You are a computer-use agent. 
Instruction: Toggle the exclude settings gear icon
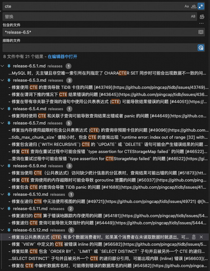(201, 48)
